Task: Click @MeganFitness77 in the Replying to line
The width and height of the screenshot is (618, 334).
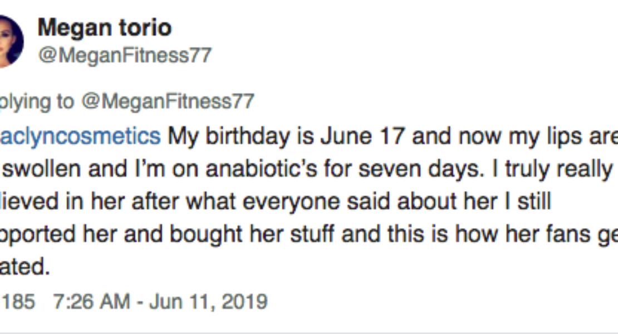Action: pyautogui.click(x=167, y=101)
